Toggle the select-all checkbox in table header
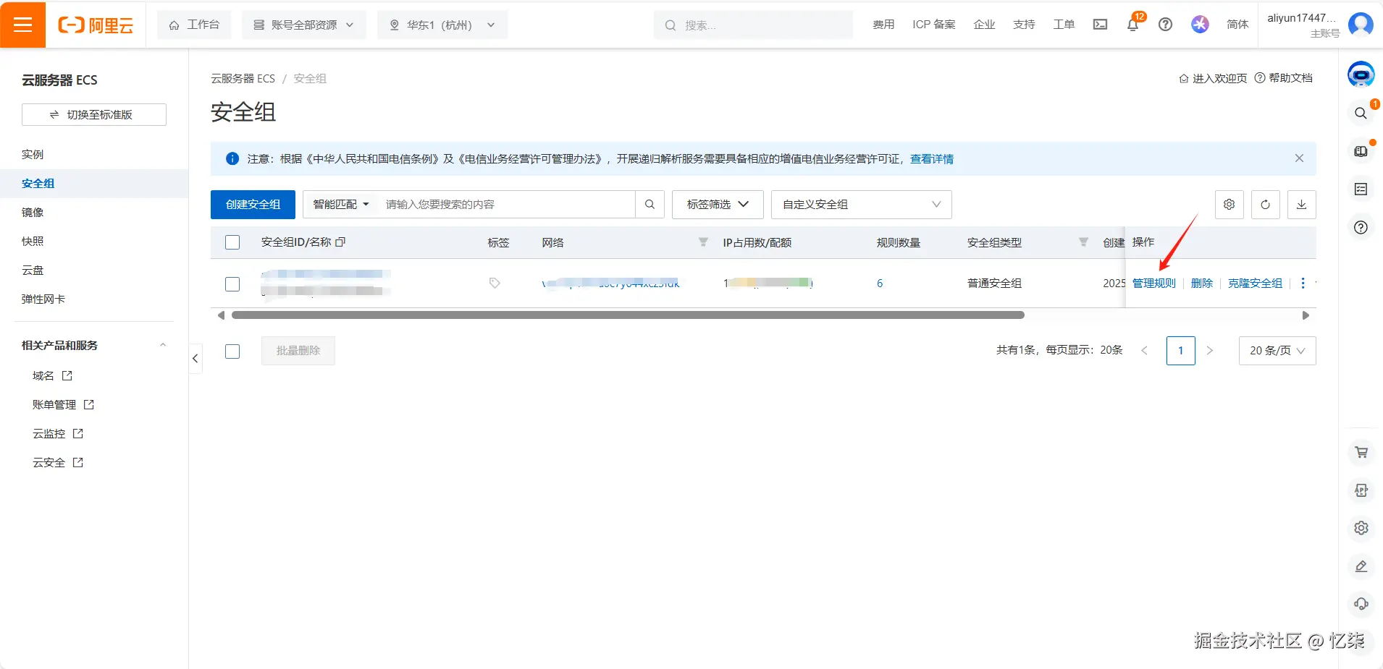The image size is (1383, 669). point(232,242)
